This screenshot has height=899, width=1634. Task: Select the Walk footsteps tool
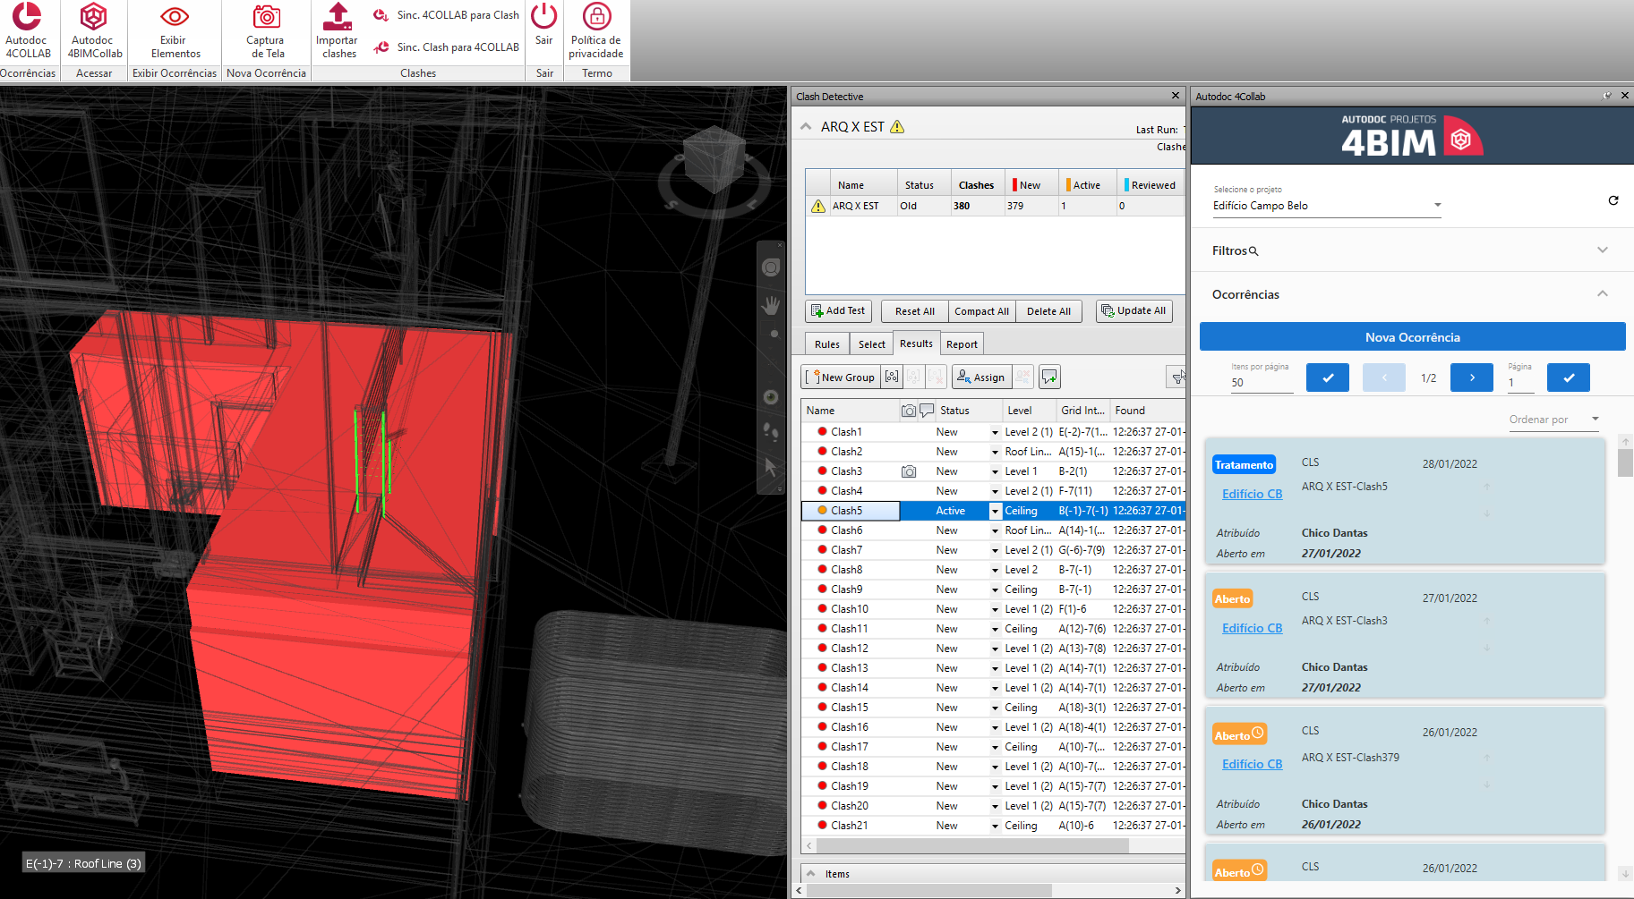771,432
